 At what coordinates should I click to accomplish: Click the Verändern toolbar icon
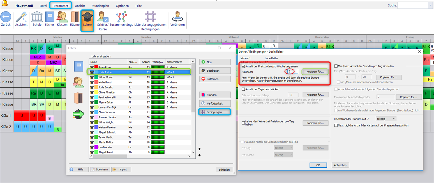click(x=177, y=17)
